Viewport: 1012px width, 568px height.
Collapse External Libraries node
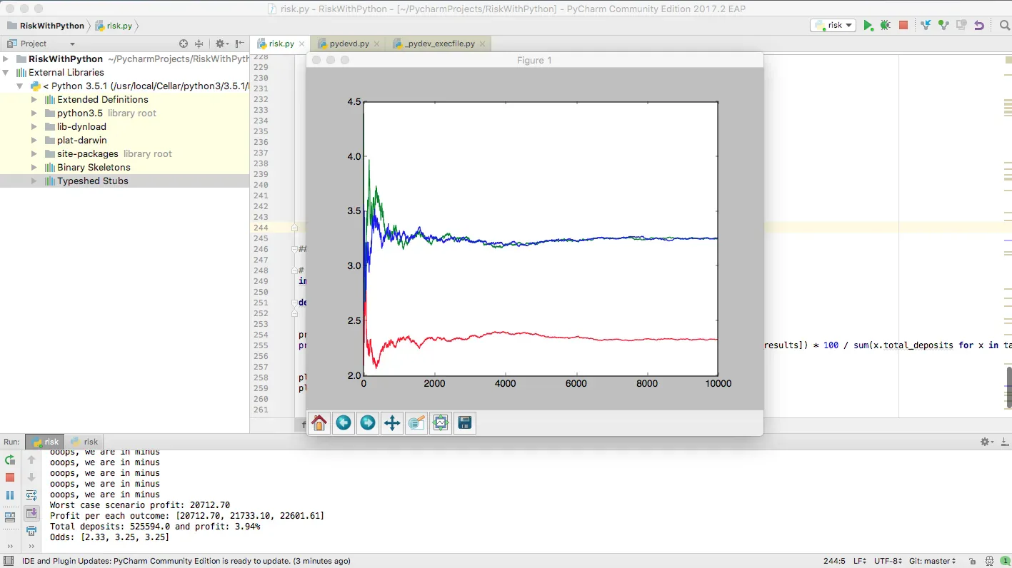point(6,72)
